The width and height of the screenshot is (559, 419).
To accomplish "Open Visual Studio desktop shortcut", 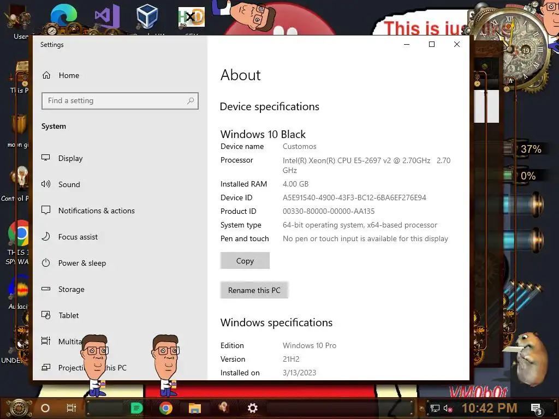I will [107, 16].
